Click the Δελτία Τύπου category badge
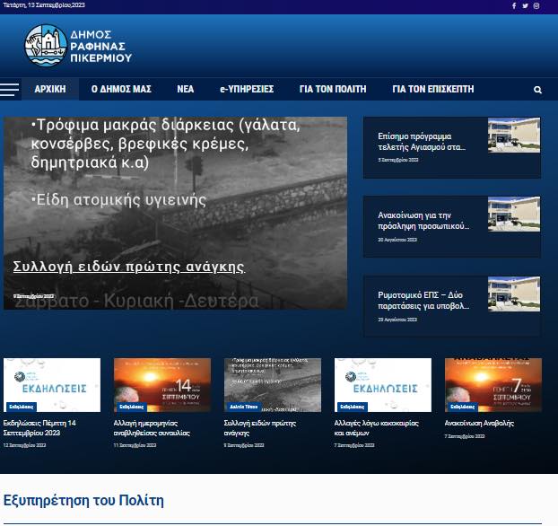This screenshot has height=526, width=558. pyautogui.click(x=243, y=407)
